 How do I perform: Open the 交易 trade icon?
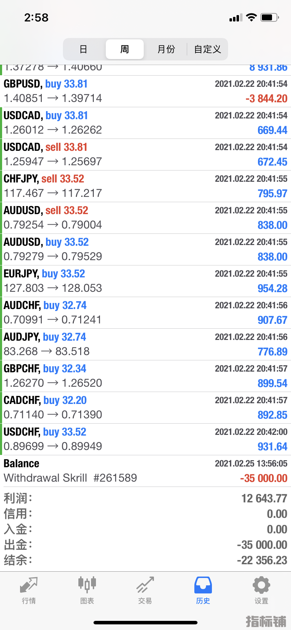145,585
